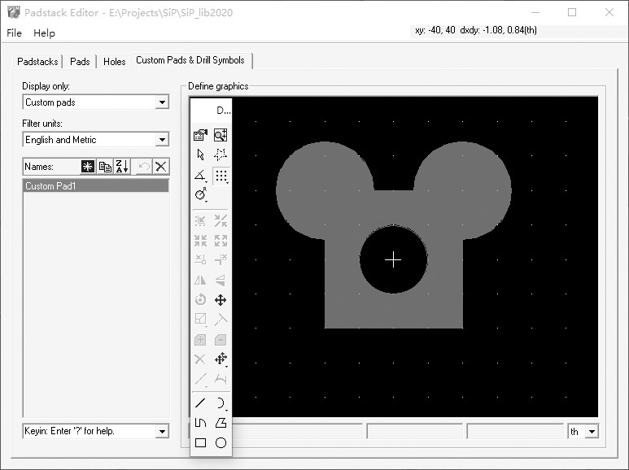Switch to the Holes tab
Viewport: 629px width, 470px height.
115,61
